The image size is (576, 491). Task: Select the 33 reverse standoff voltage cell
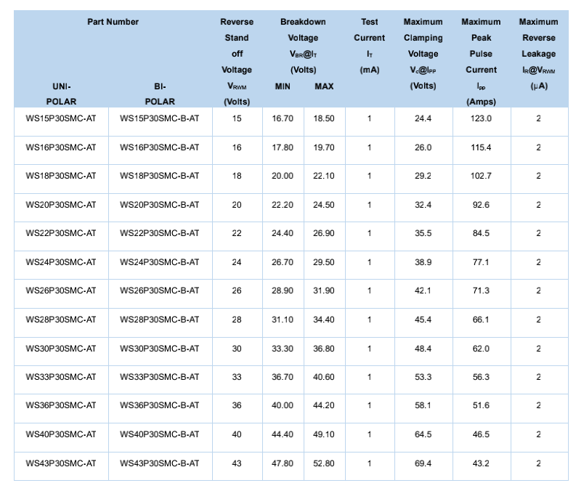pyautogui.click(x=237, y=377)
